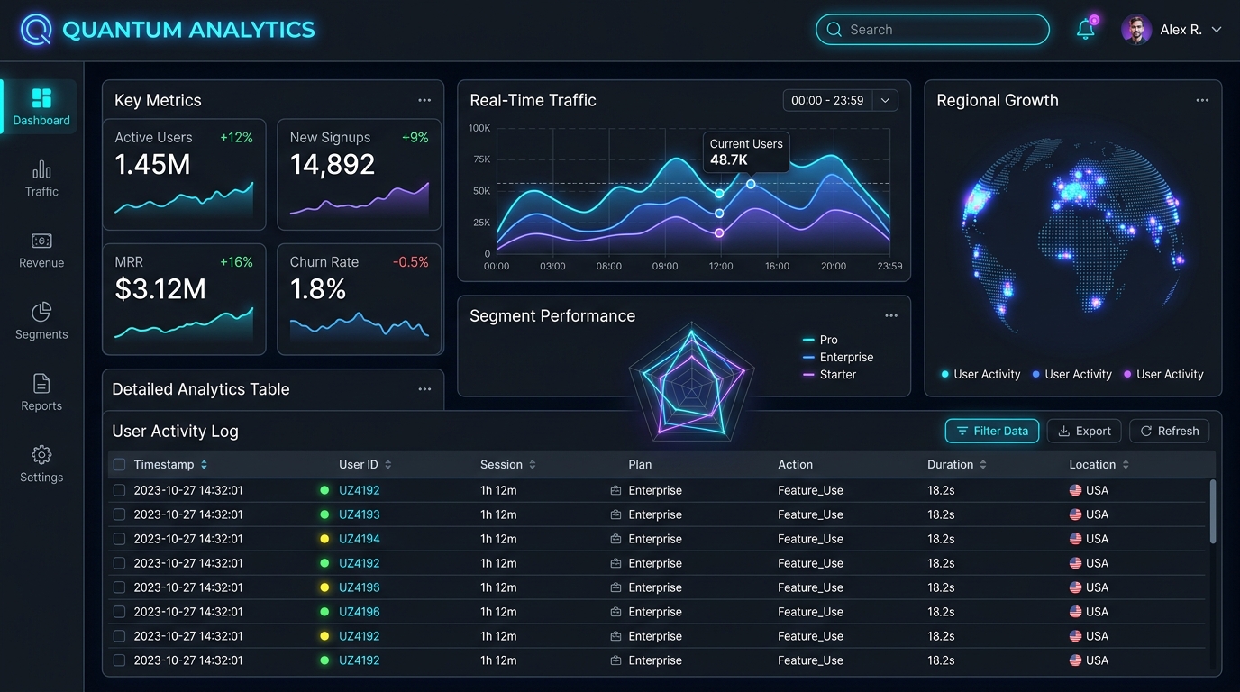The width and height of the screenshot is (1240, 692).
Task: Open the 00:00 - 23:59 time range dropdown
Action: 840,100
